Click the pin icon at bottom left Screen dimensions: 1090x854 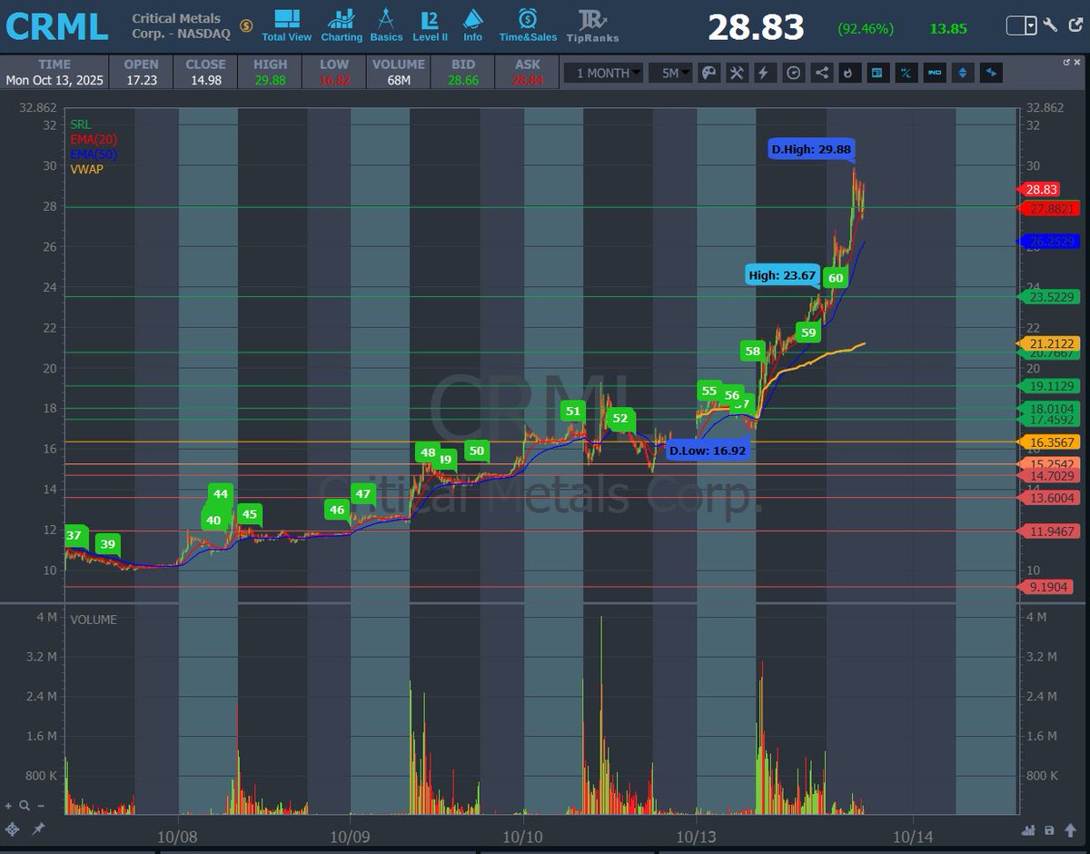[x=38, y=829]
